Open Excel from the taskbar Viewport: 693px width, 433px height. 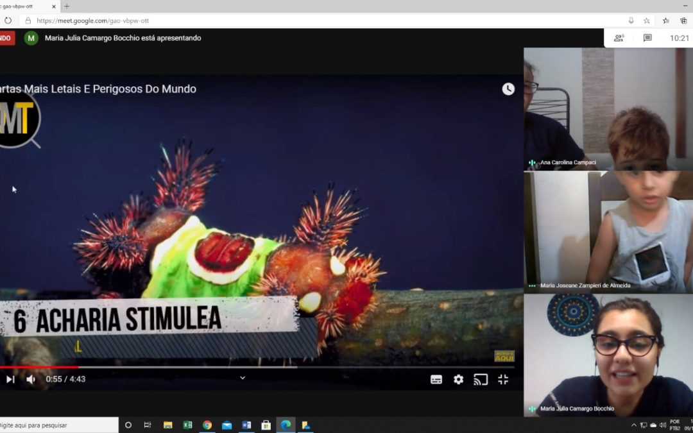click(x=188, y=425)
